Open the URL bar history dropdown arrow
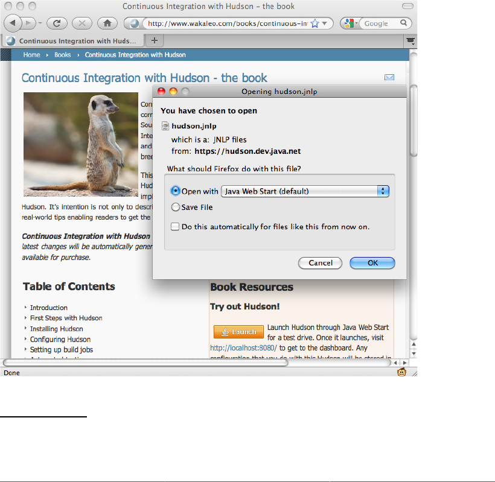This screenshot has height=482, width=495. [325, 24]
